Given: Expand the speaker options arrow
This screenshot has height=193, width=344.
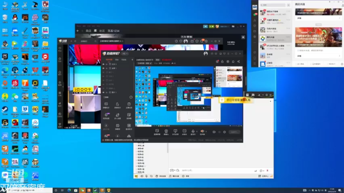Looking at the screenshot, I should click(x=206, y=131).
